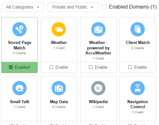Check the Enabled Domains (1) filter checkbox
Screen dimensions: 159x125
[104, 7]
